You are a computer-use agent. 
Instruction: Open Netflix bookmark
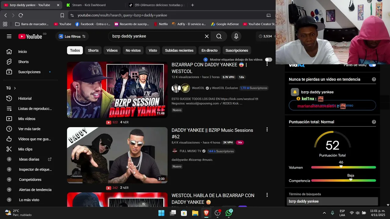[161, 24]
